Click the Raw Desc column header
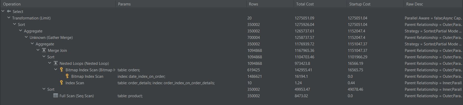This screenshot has width=463, height=105. click(x=415, y=4)
